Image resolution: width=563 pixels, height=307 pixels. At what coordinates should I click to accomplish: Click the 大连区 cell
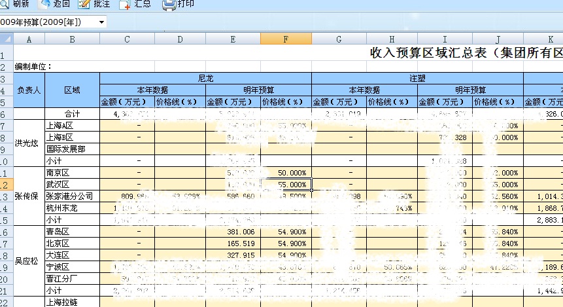72,255
